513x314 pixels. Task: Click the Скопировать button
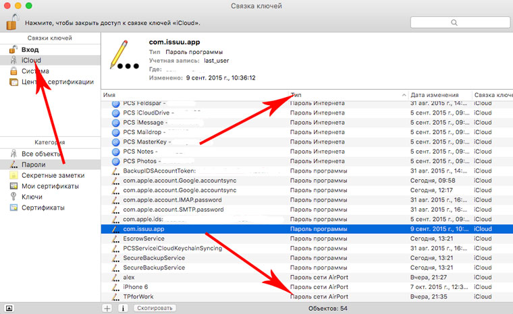(155, 308)
